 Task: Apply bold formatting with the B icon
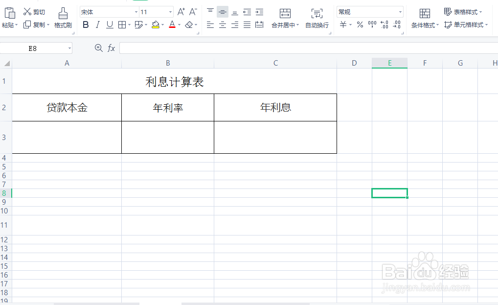[x=86, y=24]
